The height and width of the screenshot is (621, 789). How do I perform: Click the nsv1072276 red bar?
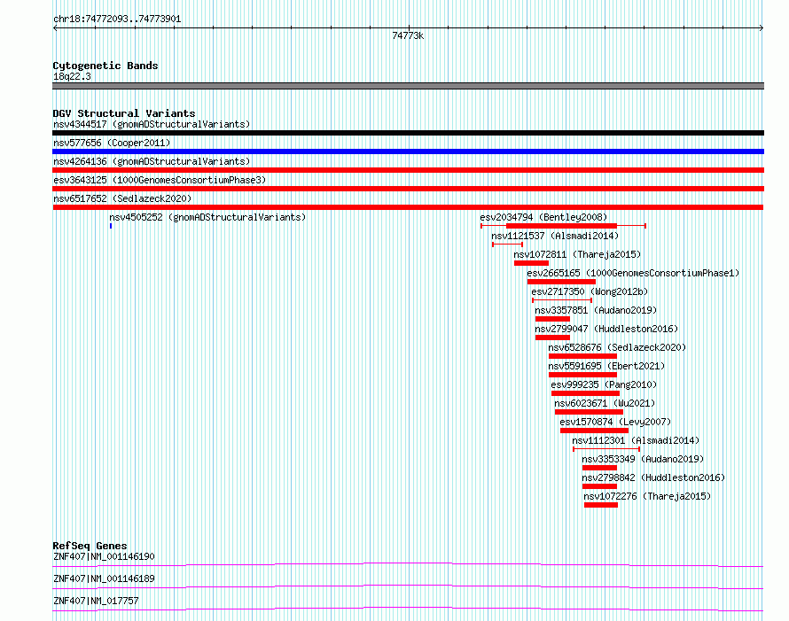[601, 505]
